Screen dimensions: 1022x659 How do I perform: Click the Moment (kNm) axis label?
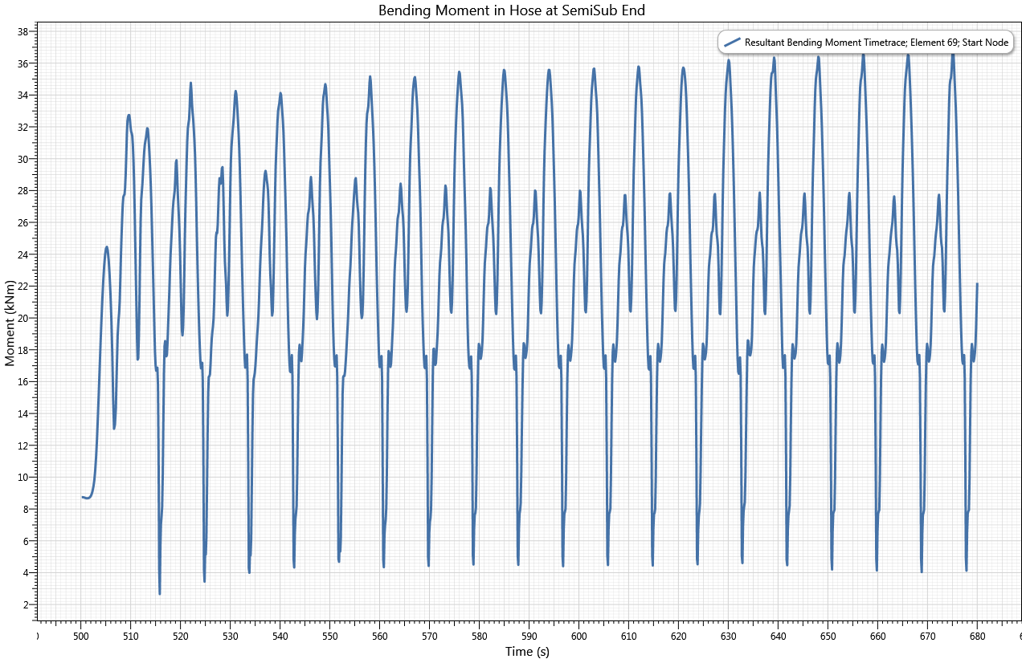[10, 323]
